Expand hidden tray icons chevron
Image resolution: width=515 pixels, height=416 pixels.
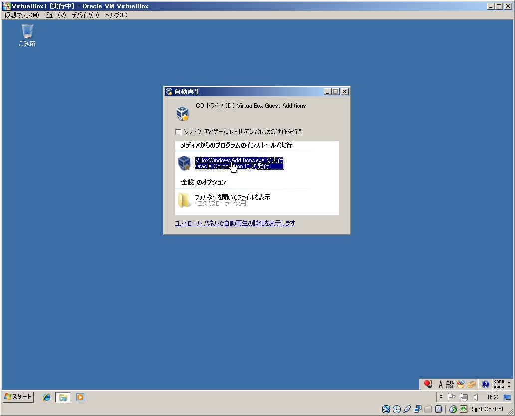tap(441, 397)
